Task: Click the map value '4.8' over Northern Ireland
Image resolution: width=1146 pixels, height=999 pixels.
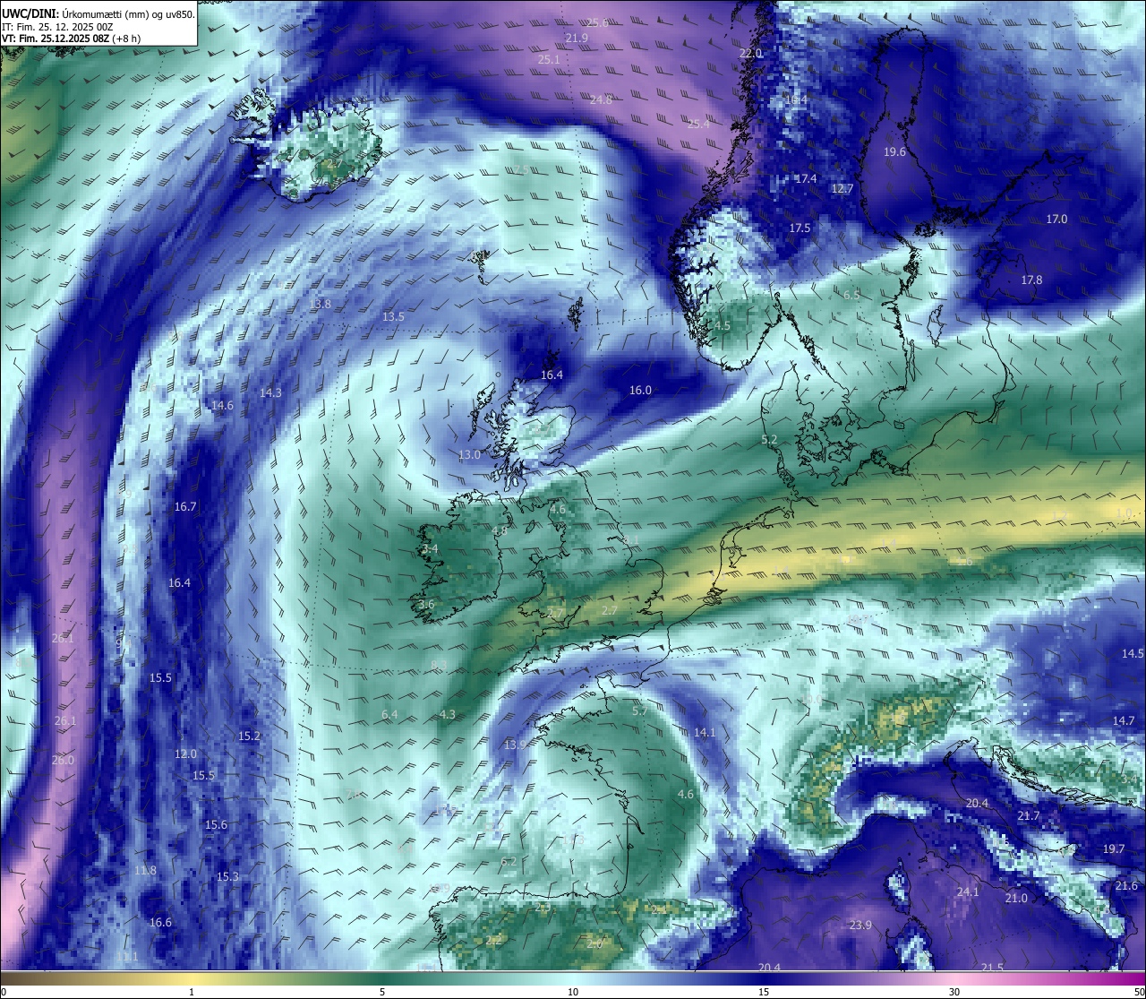Action: pyautogui.click(x=500, y=530)
